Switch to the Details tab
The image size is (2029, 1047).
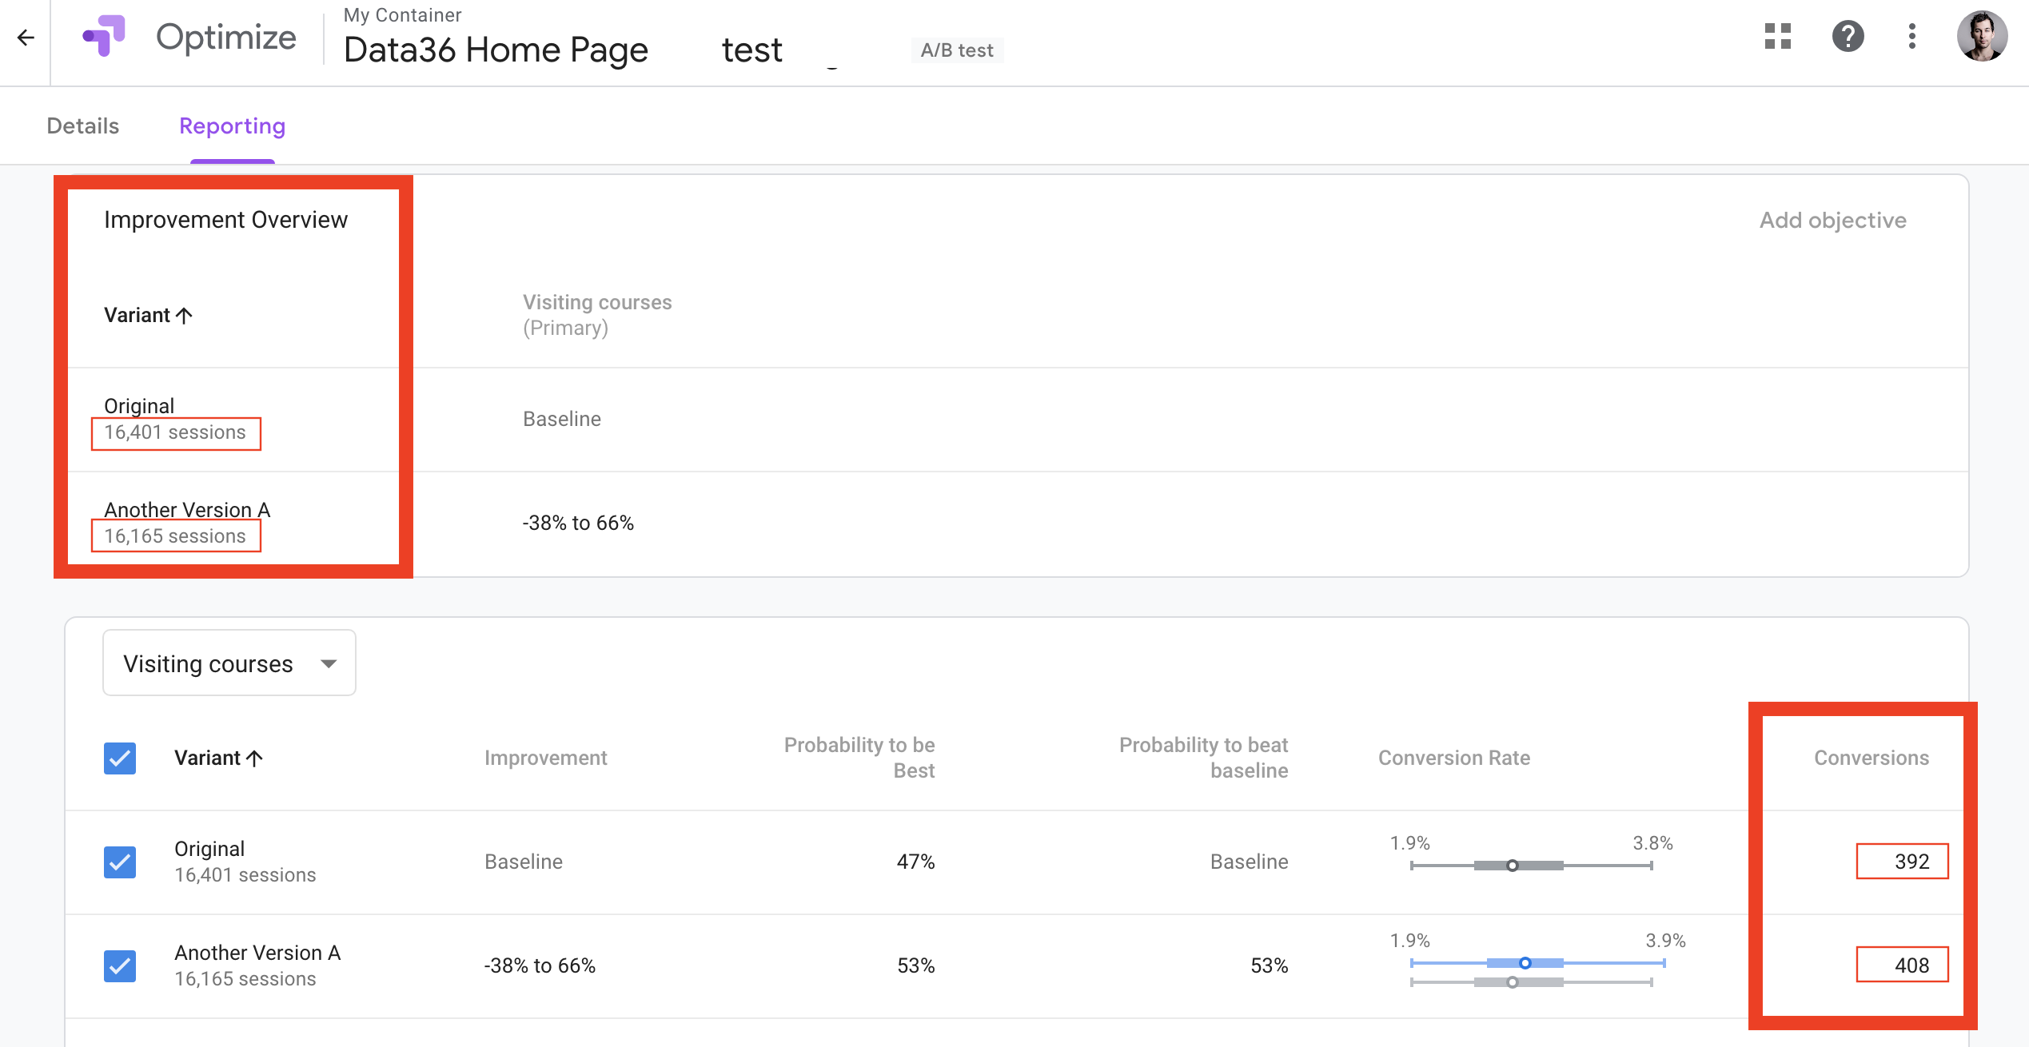click(x=83, y=125)
